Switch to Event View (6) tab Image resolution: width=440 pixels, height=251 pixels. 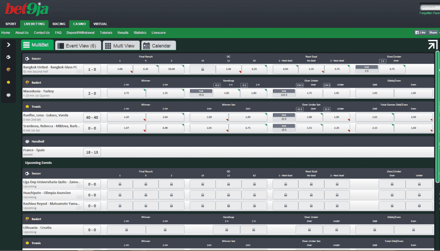pos(78,45)
